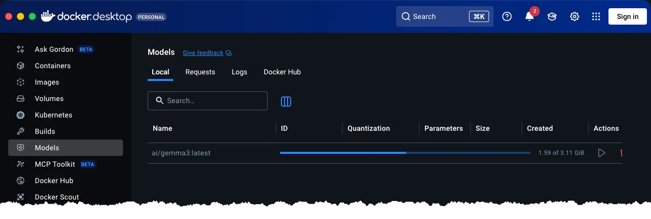The image size is (651, 219).
Task: Delete the ai/gemma3:latest model
Action: point(621,153)
